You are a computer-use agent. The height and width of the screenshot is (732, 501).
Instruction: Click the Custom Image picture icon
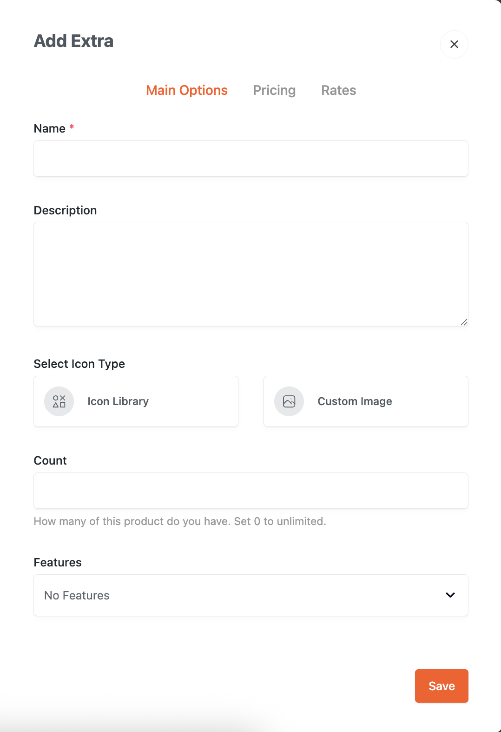(289, 401)
